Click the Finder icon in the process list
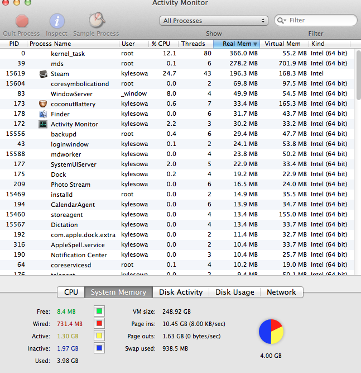The height and width of the screenshot is (373, 361). [43, 114]
